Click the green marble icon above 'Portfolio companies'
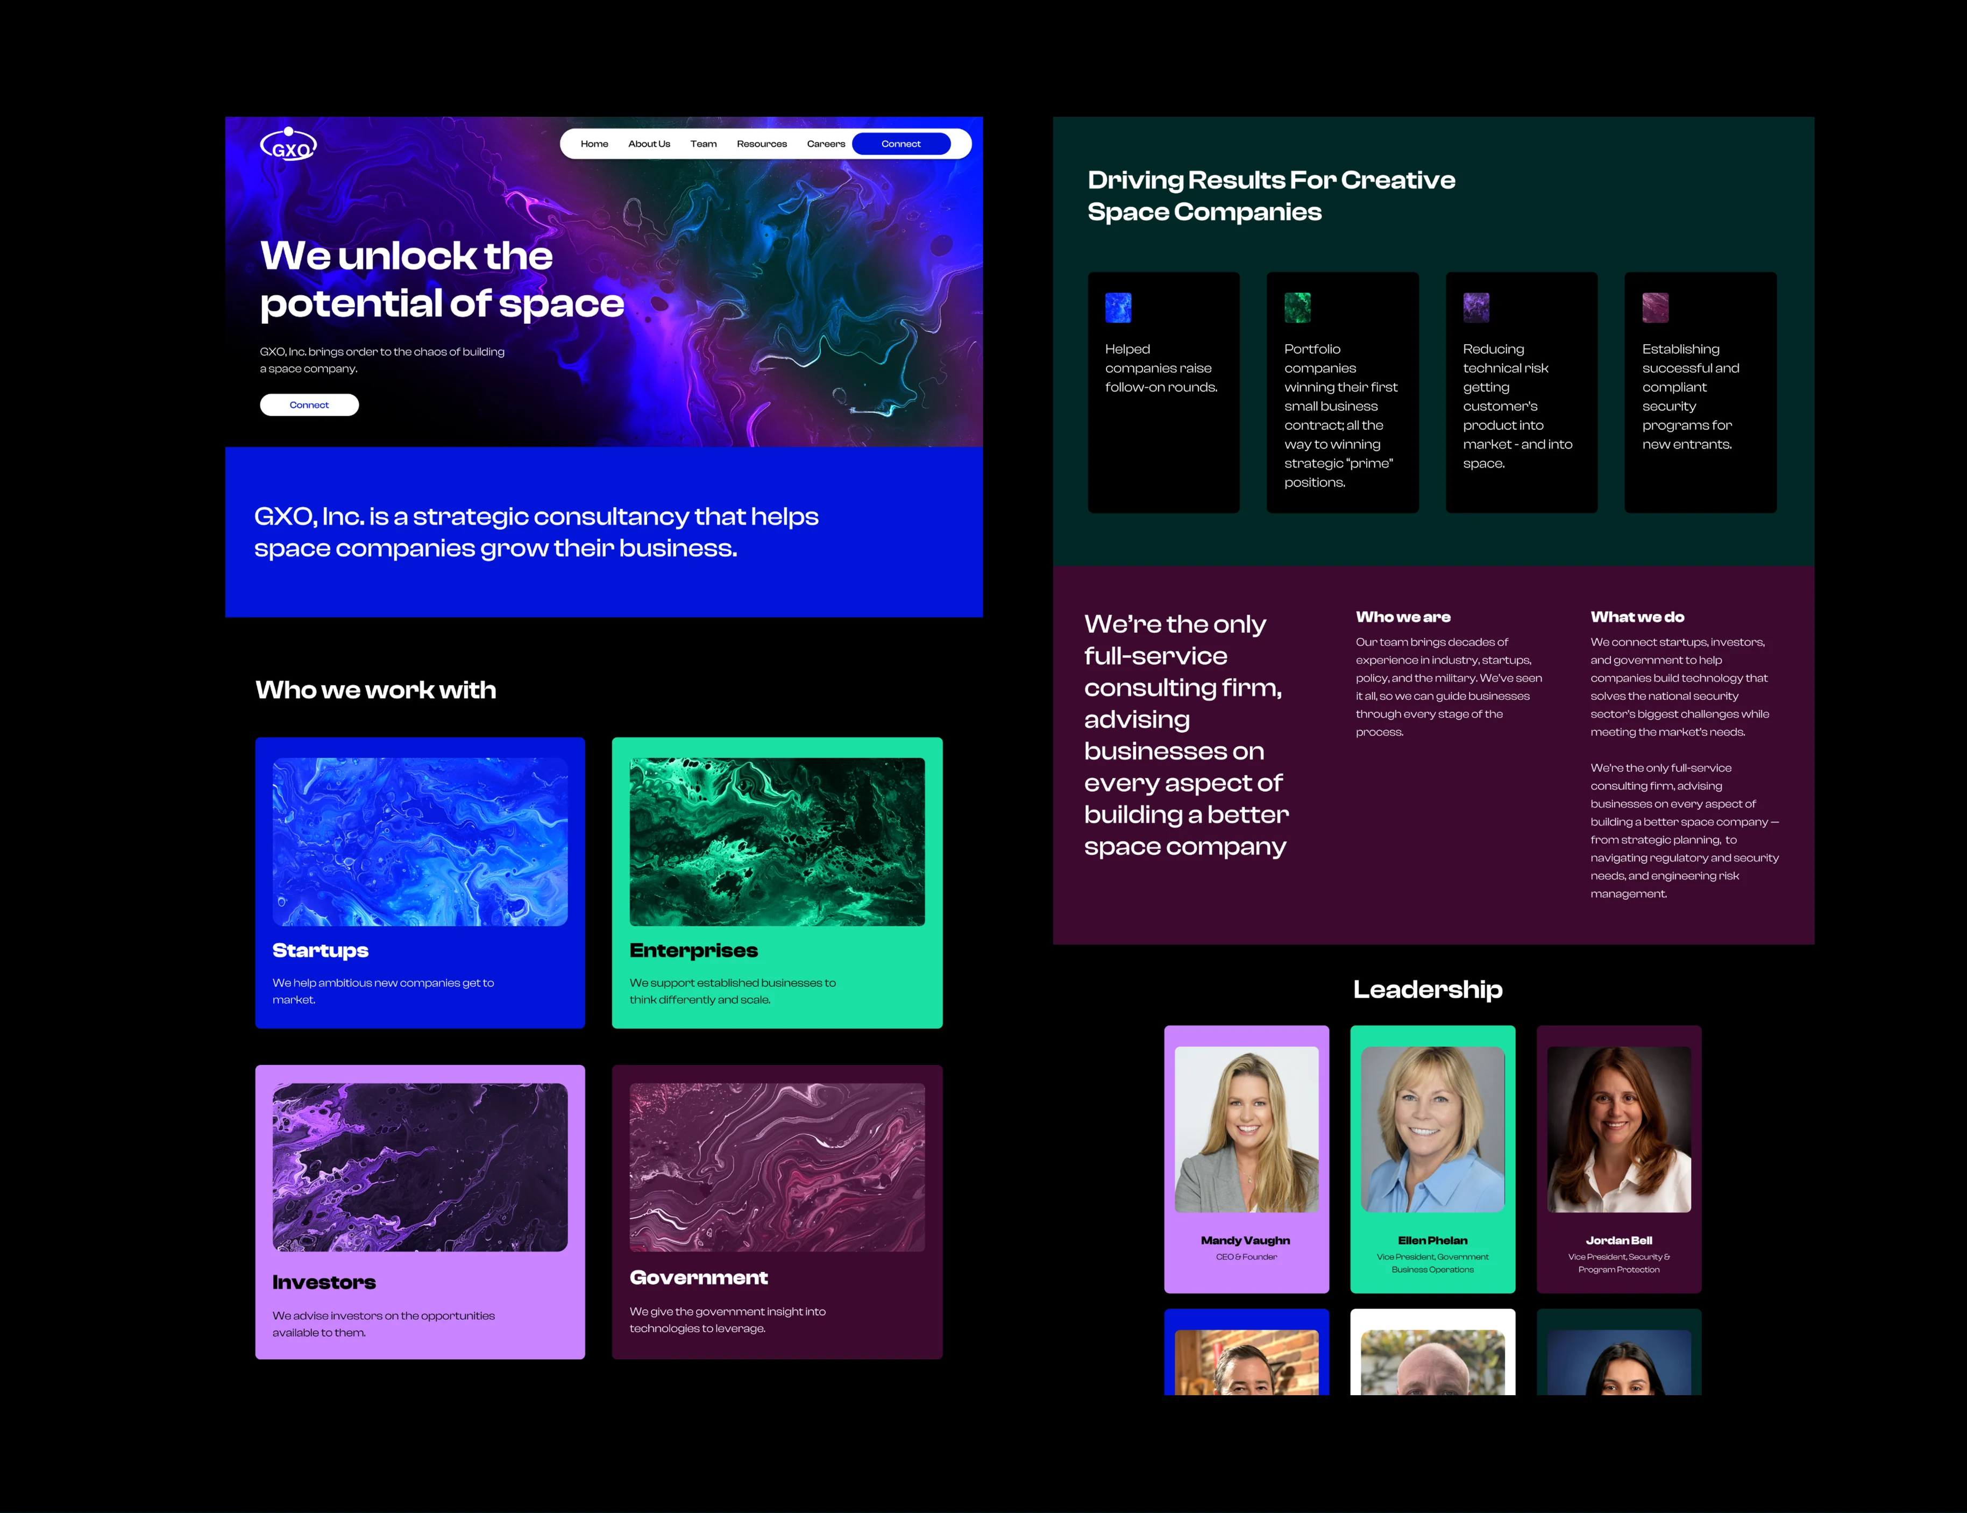This screenshot has width=1967, height=1513. [1297, 308]
